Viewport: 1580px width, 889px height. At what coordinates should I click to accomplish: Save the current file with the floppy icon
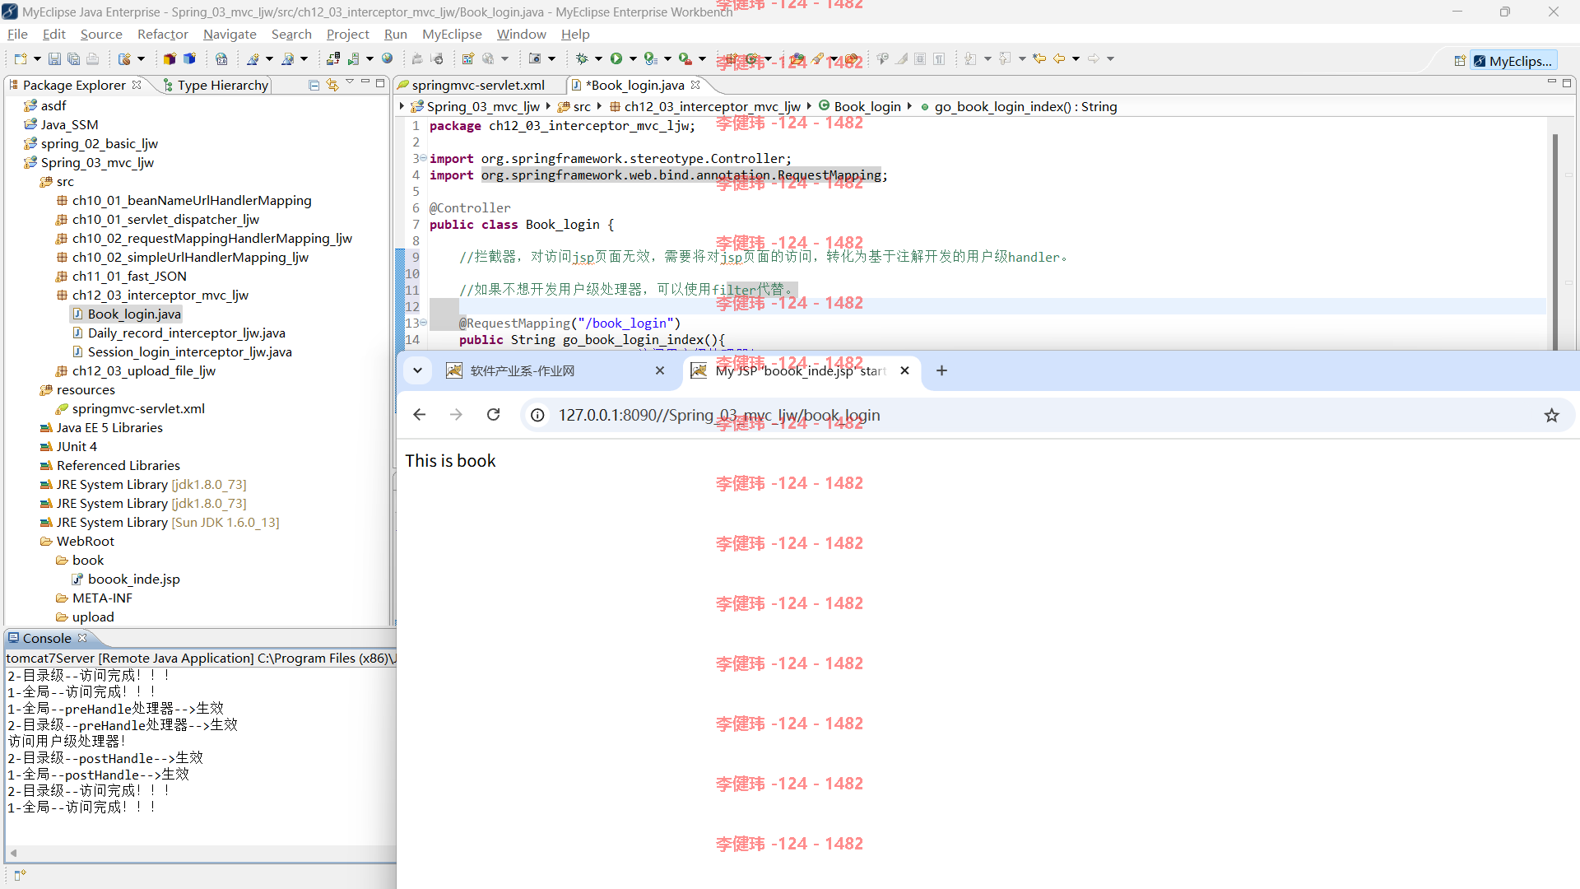pyautogui.click(x=54, y=58)
